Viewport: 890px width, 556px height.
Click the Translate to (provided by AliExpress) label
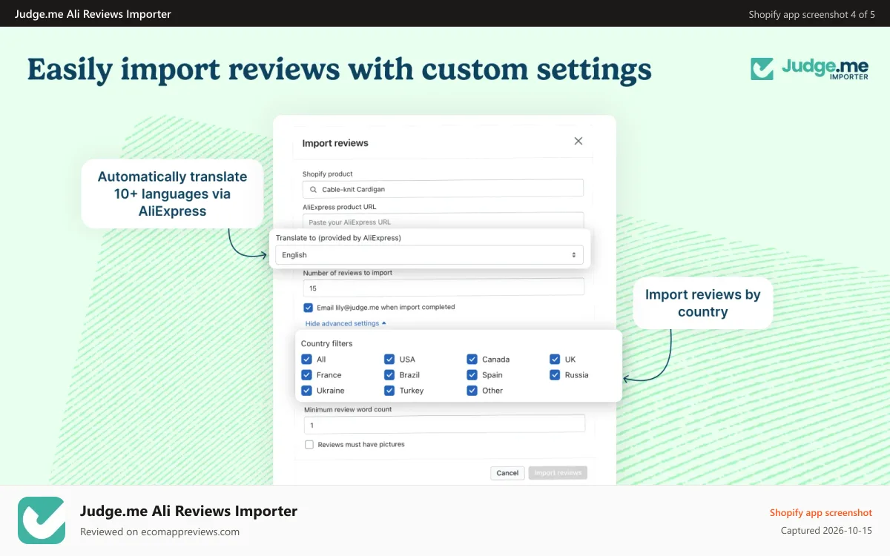(338, 238)
